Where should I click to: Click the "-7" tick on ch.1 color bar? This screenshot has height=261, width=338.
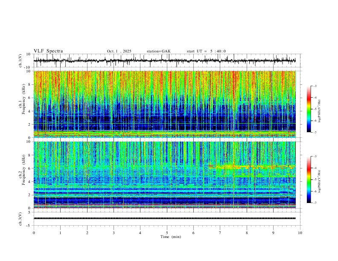[315, 132]
